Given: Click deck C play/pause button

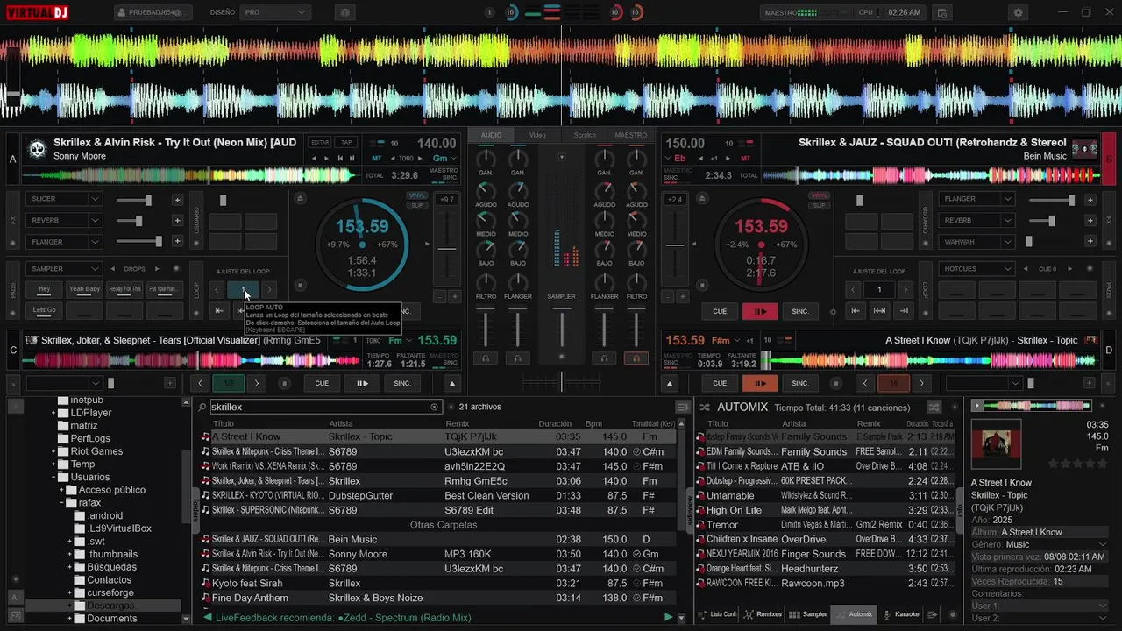Looking at the screenshot, I should 362,383.
